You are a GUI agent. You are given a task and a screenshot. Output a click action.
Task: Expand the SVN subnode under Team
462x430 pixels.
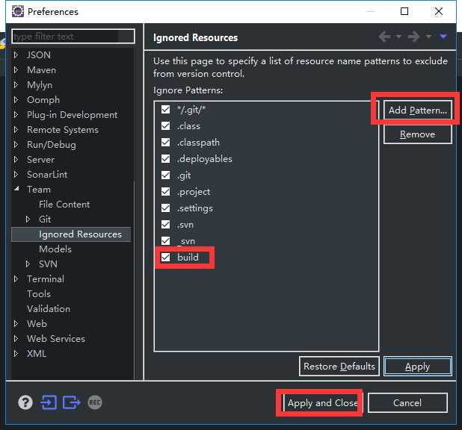pyautogui.click(x=28, y=264)
